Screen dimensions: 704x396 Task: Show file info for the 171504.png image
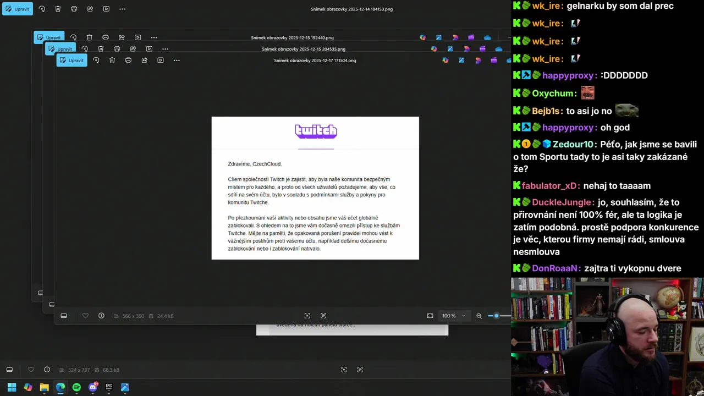click(x=101, y=316)
